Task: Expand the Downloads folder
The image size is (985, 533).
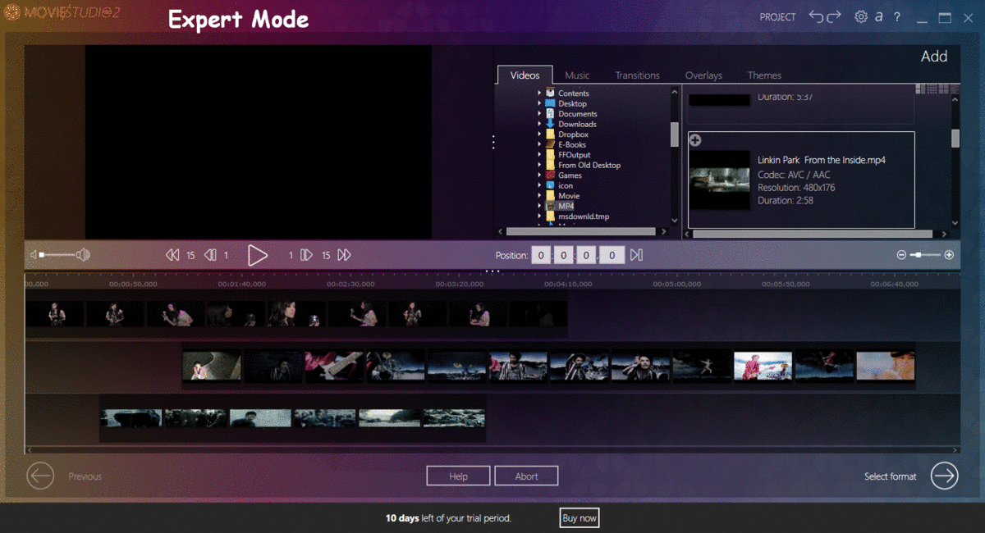Action: click(x=539, y=124)
